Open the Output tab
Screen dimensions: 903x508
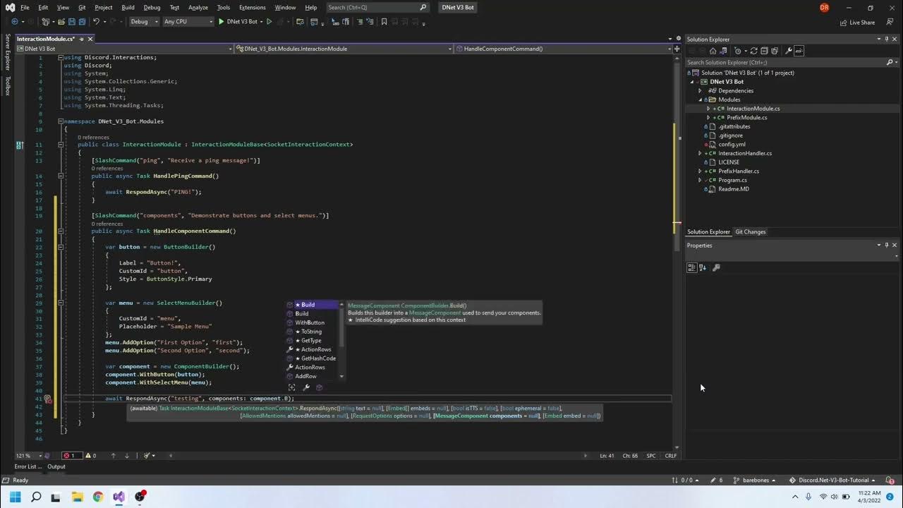click(56, 466)
